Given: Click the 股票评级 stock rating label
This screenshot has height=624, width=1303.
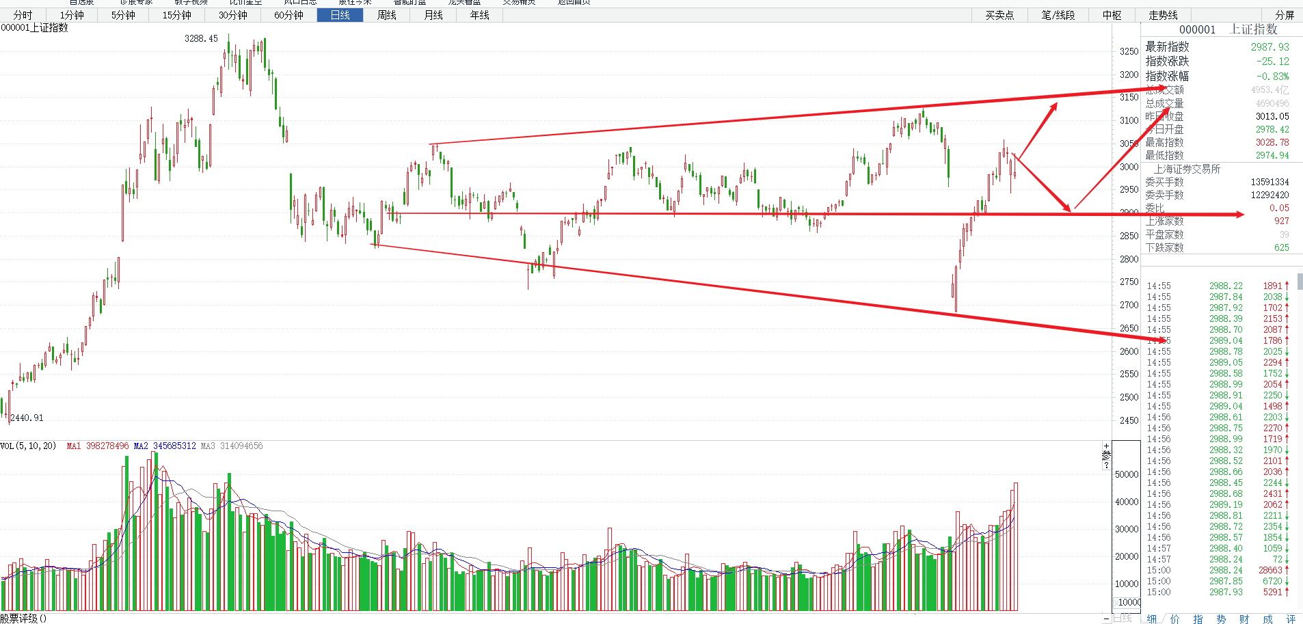Looking at the screenshot, I should click(20, 619).
